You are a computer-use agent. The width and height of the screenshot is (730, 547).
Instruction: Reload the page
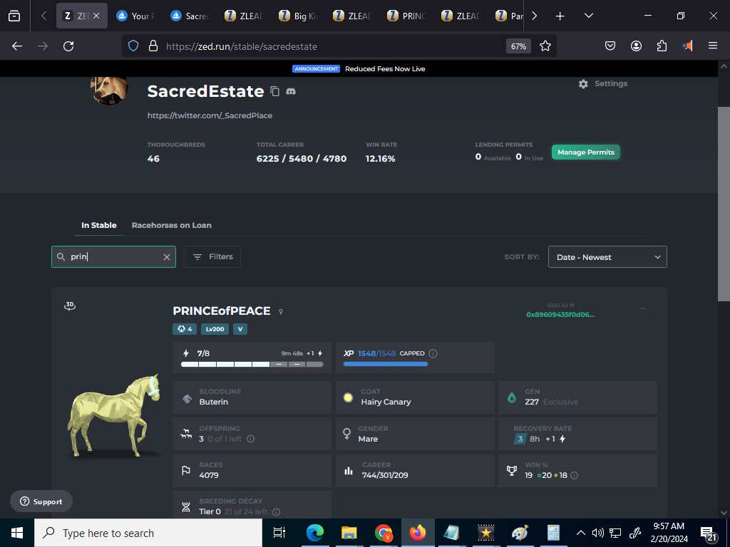point(68,46)
